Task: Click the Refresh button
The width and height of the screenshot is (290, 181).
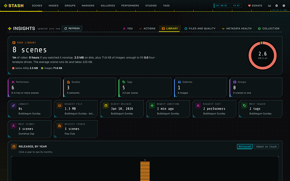Action: point(72,29)
